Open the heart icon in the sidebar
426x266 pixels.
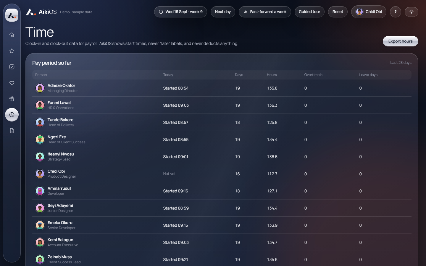[12, 83]
